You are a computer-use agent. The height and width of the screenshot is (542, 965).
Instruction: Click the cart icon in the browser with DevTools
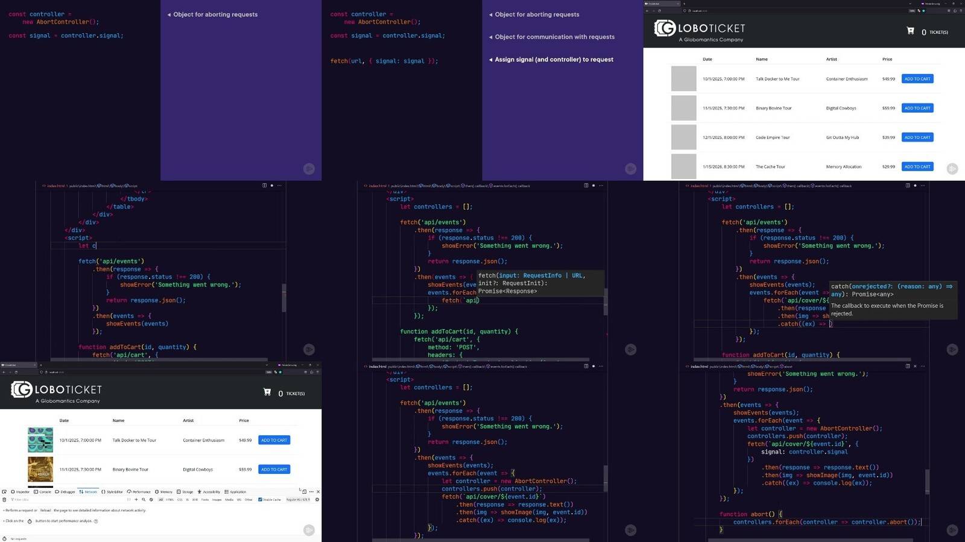pos(267,392)
